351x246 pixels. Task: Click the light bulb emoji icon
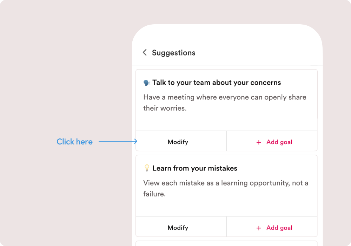(147, 168)
